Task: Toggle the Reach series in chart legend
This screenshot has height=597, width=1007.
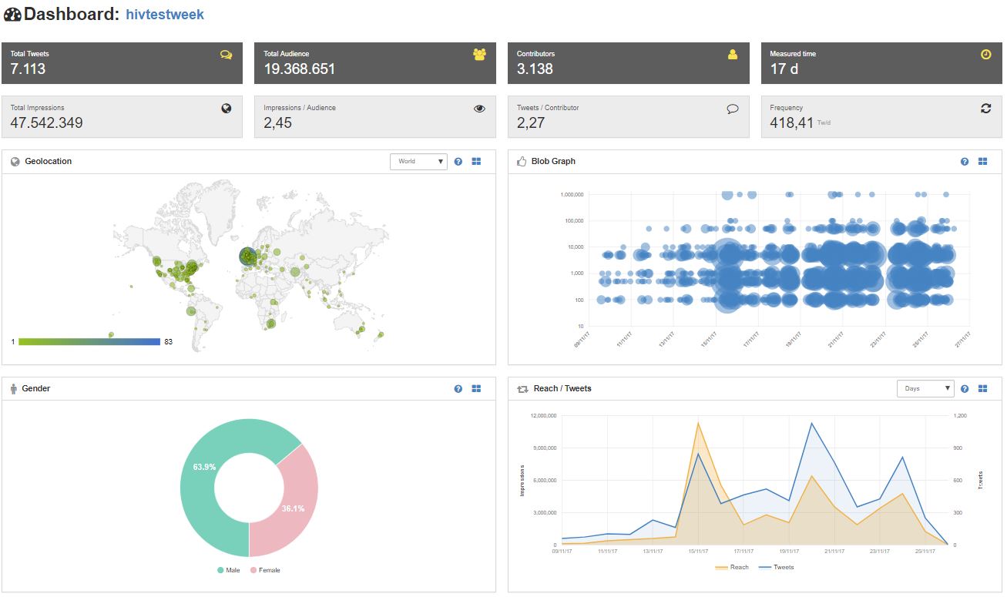Action: point(732,567)
